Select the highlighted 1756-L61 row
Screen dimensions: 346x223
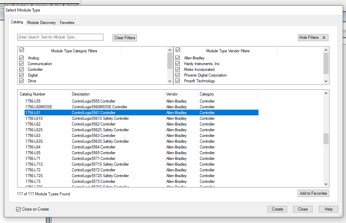click(x=141, y=113)
